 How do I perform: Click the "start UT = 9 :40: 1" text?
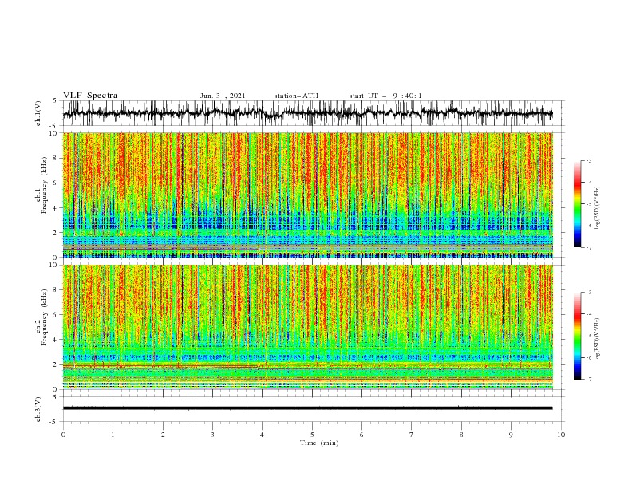pyautogui.click(x=385, y=96)
